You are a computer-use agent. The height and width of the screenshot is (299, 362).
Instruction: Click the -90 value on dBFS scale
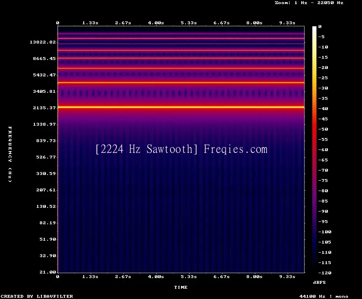click(323, 212)
